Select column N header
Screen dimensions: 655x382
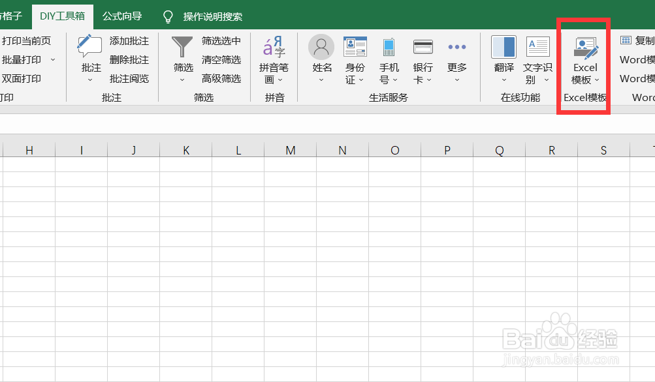(x=343, y=150)
